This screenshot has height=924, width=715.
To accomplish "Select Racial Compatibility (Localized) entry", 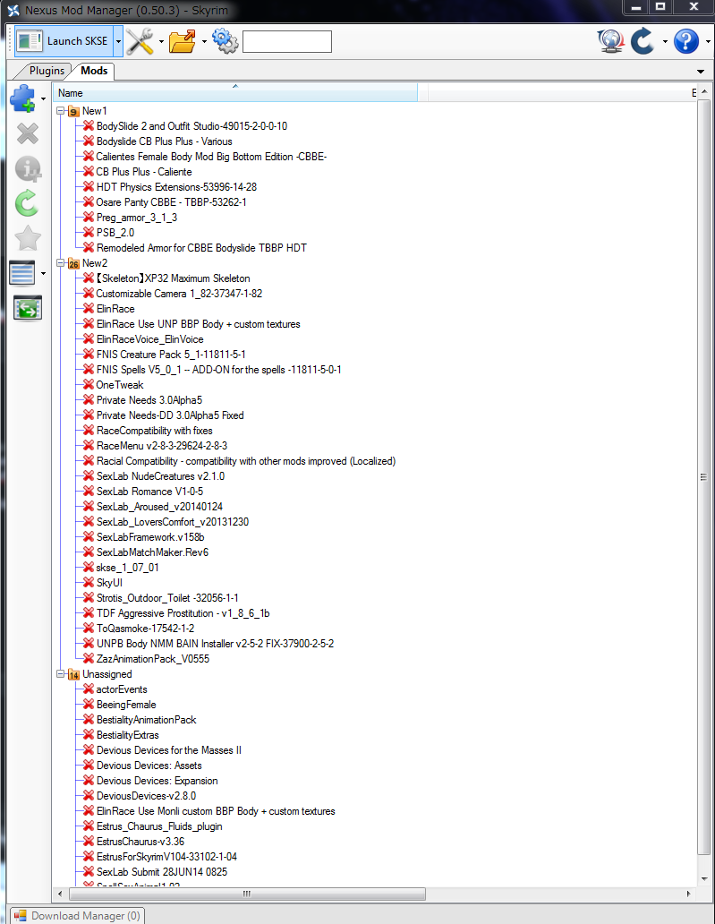I will click(246, 461).
